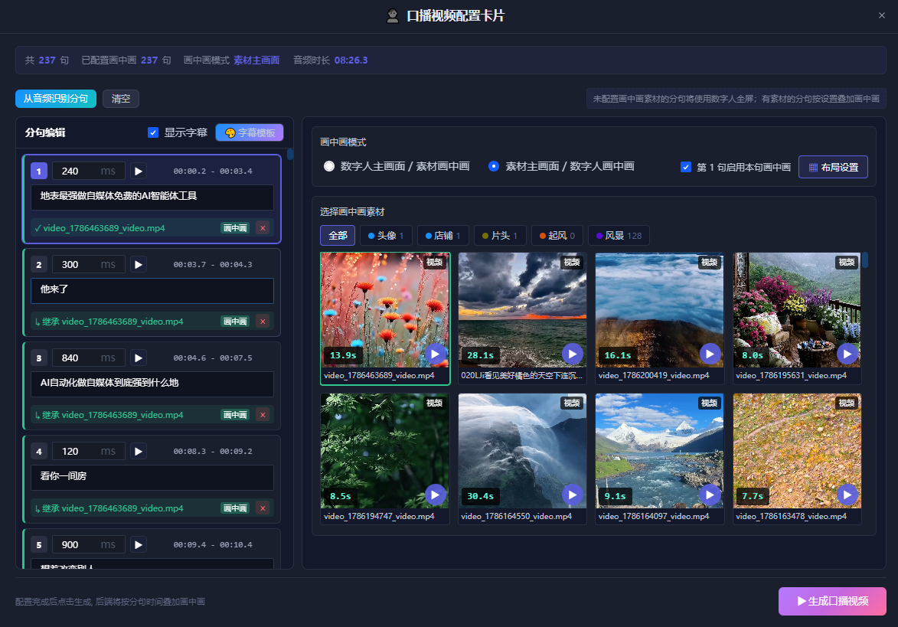Remove inherited material from sentence 2
Screen dimensions: 898x627
click(263, 322)
